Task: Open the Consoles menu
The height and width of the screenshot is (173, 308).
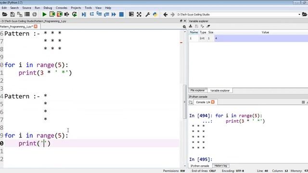Action: [62, 8]
